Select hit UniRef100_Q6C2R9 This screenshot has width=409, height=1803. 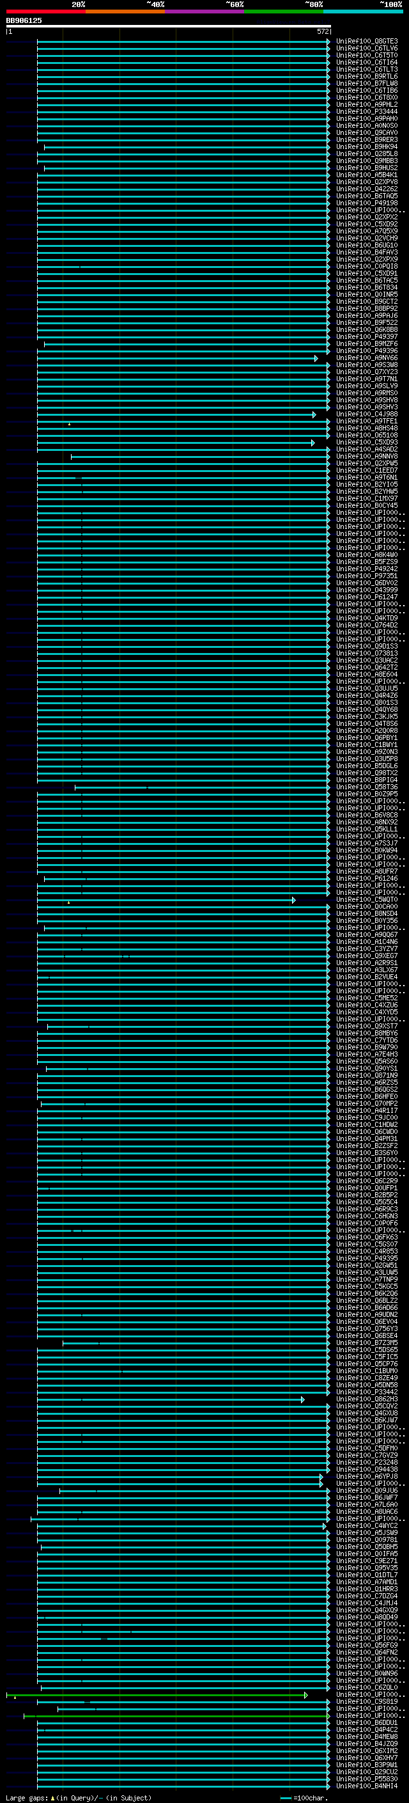[x=367, y=1181]
